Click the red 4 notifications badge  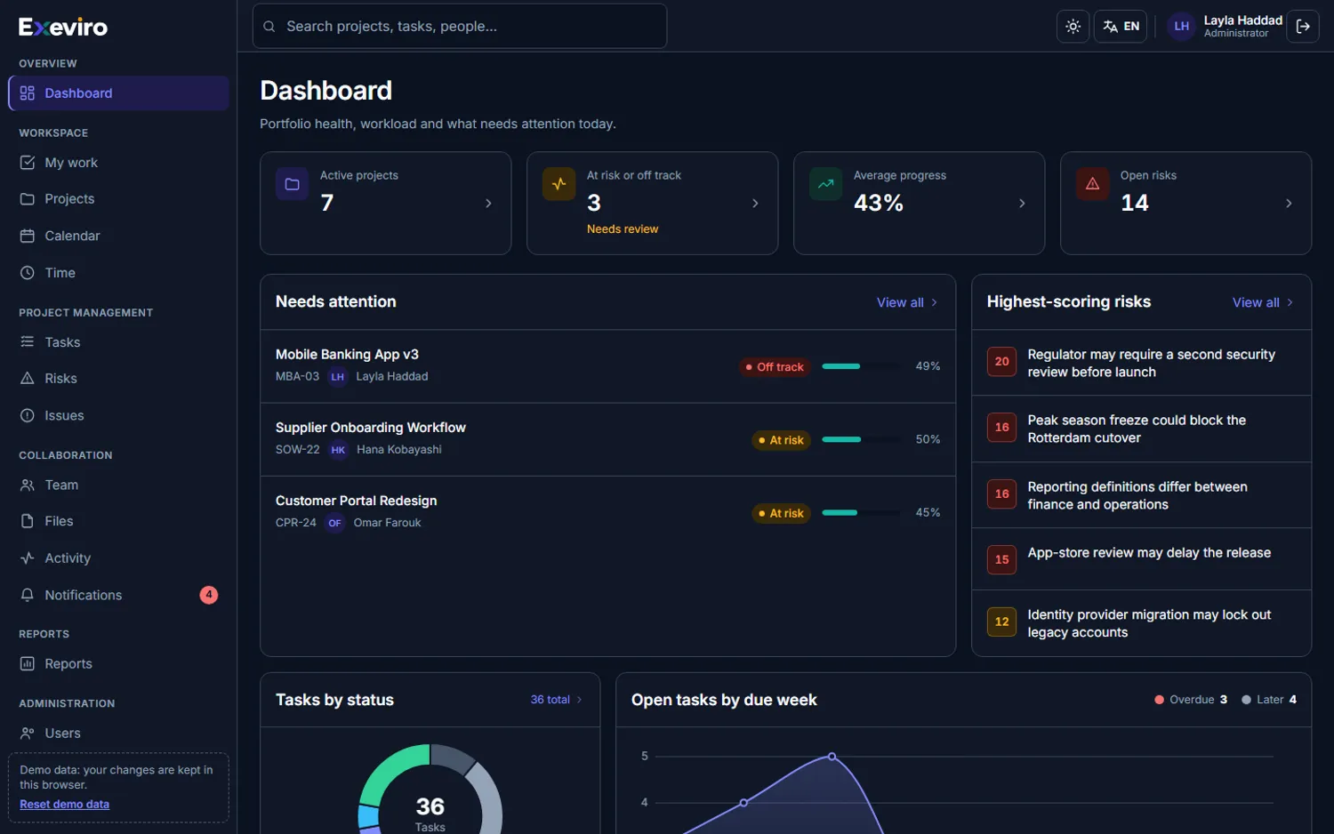[x=209, y=595]
